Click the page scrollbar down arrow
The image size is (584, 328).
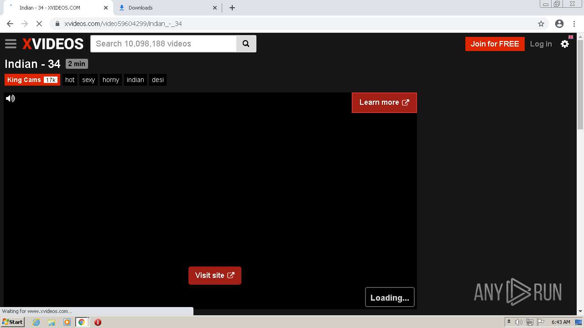(x=580, y=311)
